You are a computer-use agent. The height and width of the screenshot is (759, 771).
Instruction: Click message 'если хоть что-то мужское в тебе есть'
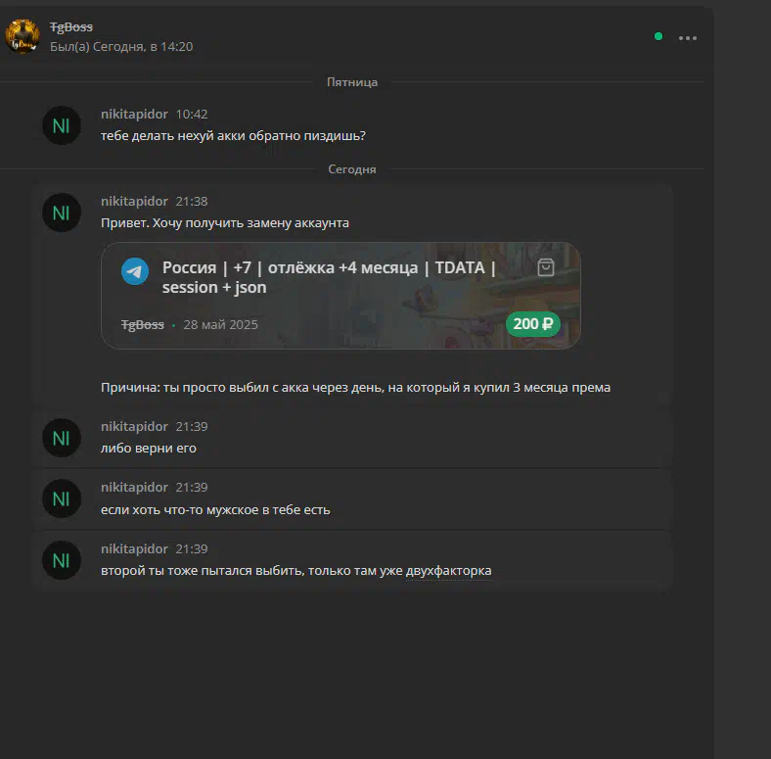click(x=215, y=510)
